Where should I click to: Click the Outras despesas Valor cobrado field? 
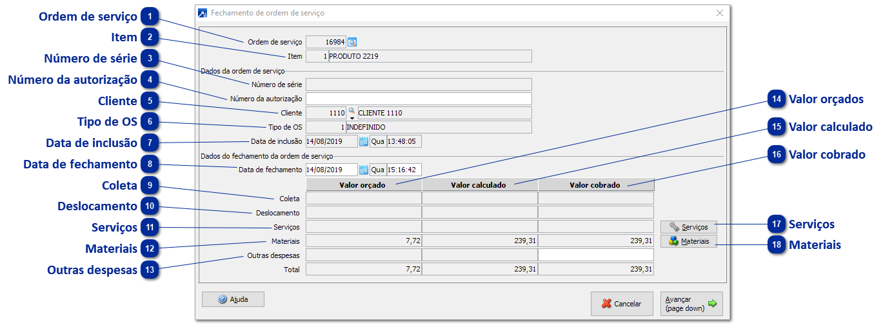596,255
